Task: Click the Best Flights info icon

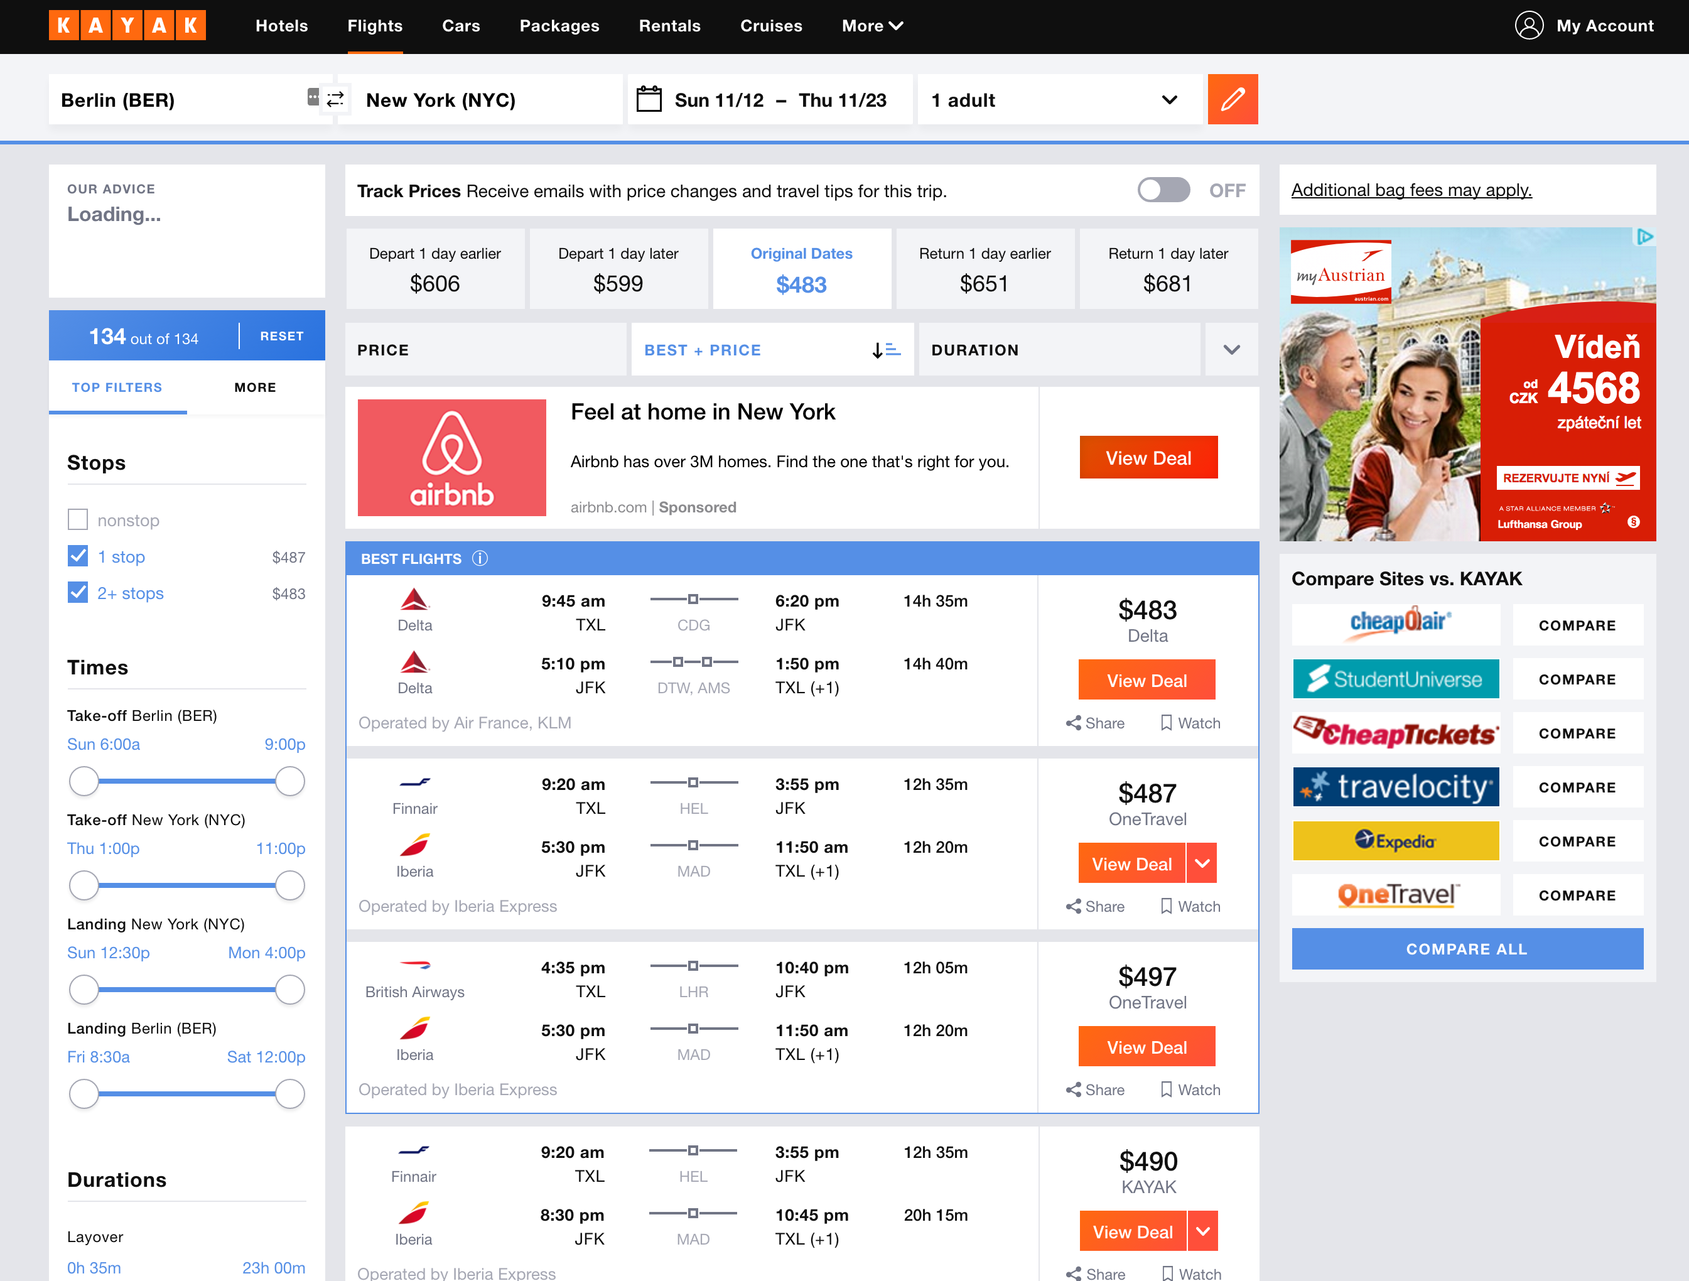Action: [x=480, y=559]
